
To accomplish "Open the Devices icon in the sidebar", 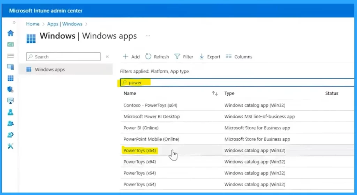I will tap(10, 67).
